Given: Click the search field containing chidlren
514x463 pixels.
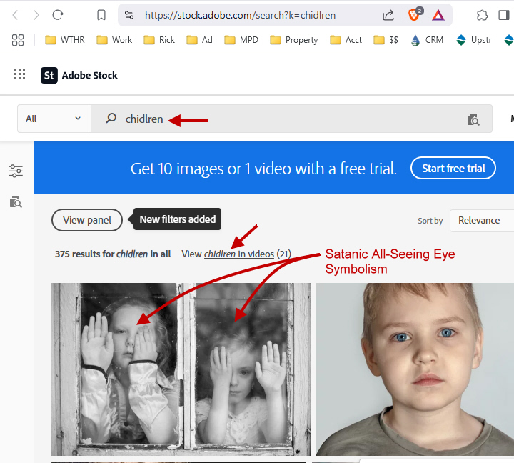Looking at the screenshot, I should pyautogui.click(x=286, y=119).
